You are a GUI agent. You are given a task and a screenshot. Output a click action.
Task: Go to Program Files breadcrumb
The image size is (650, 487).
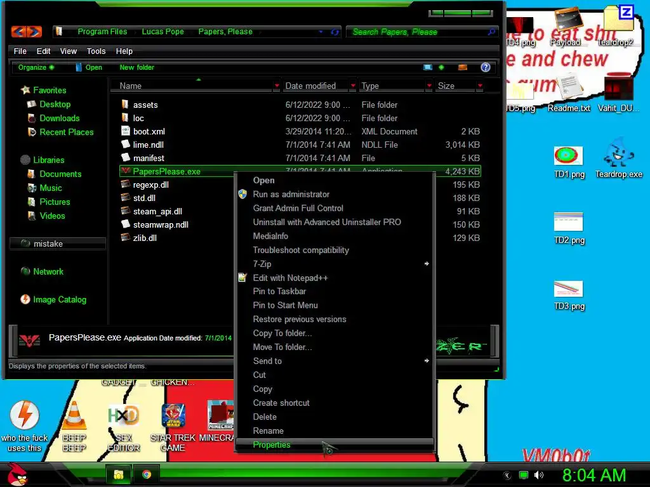pos(102,32)
